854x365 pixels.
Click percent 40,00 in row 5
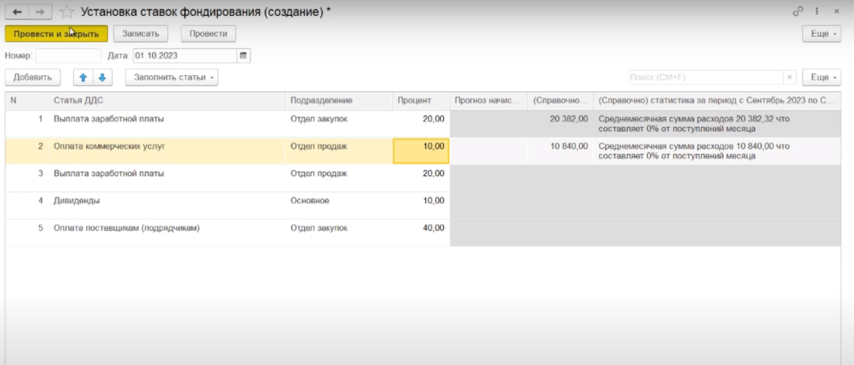421,232
